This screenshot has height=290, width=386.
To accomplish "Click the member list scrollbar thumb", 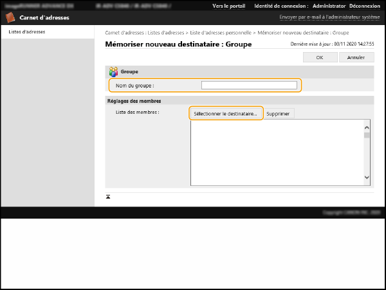I will coord(367,135).
